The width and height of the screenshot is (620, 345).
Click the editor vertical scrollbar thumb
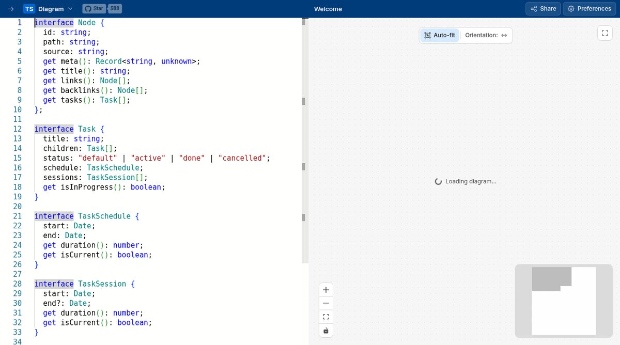coord(305,139)
